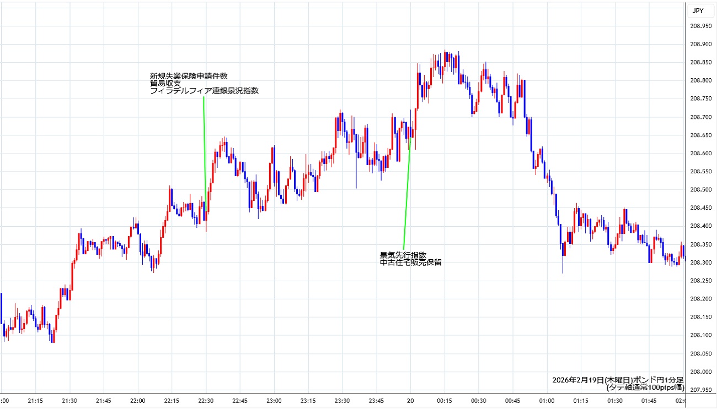The image size is (717, 410).
Task: Select the 新規失業保険申請件数 annotation text
Action: tap(189, 76)
